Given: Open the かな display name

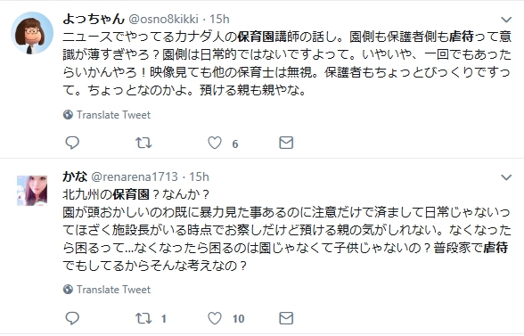Looking at the screenshot, I should tap(75, 176).
